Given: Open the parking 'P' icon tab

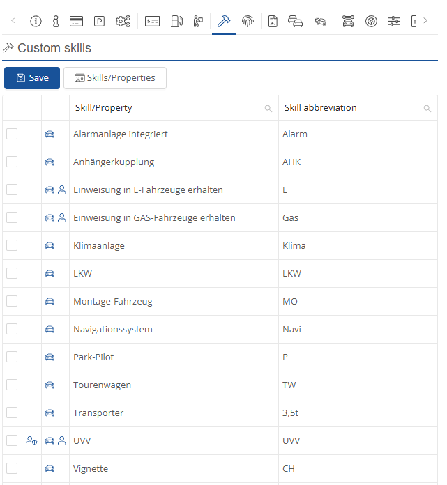Looking at the screenshot, I should [x=99, y=21].
